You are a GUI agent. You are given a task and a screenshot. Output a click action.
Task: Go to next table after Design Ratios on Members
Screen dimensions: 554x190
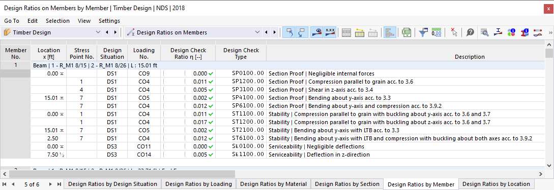pos(274,32)
